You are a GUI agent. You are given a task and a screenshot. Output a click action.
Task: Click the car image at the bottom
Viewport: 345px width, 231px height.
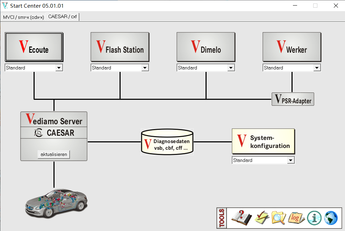coord(56,202)
